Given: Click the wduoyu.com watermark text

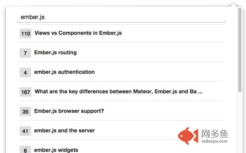Looking at the screenshot, I should (x=214, y=141).
